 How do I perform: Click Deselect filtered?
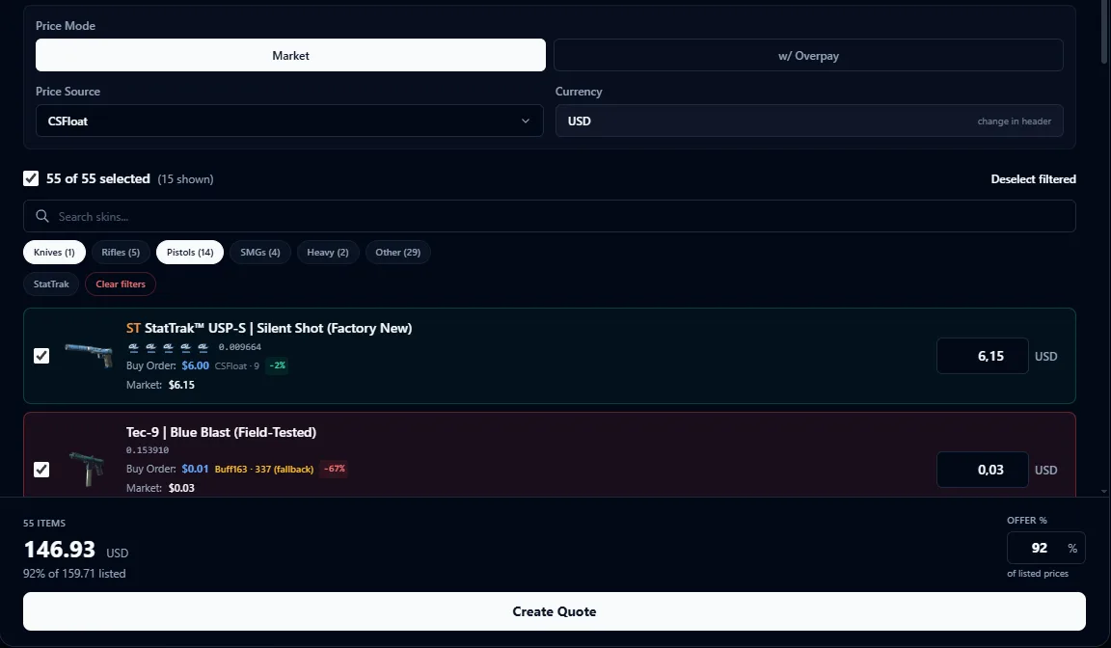pos(1033,179)
